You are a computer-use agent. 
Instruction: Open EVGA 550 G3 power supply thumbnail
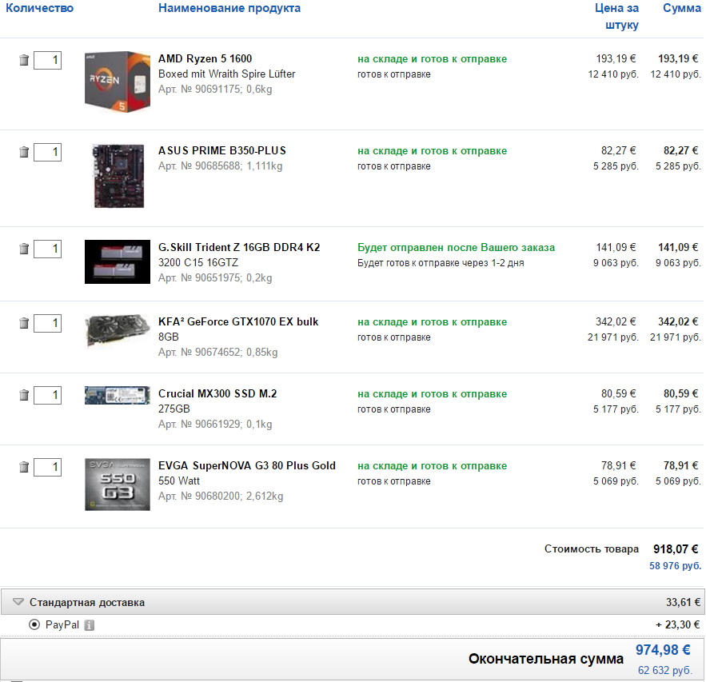point(118,485)
